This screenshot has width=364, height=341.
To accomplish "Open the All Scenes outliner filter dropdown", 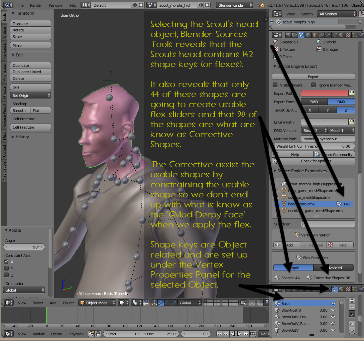I will pyautogui.click(x=336, y=14).
